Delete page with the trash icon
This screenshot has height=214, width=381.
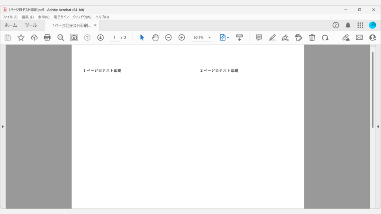(312, 38)
